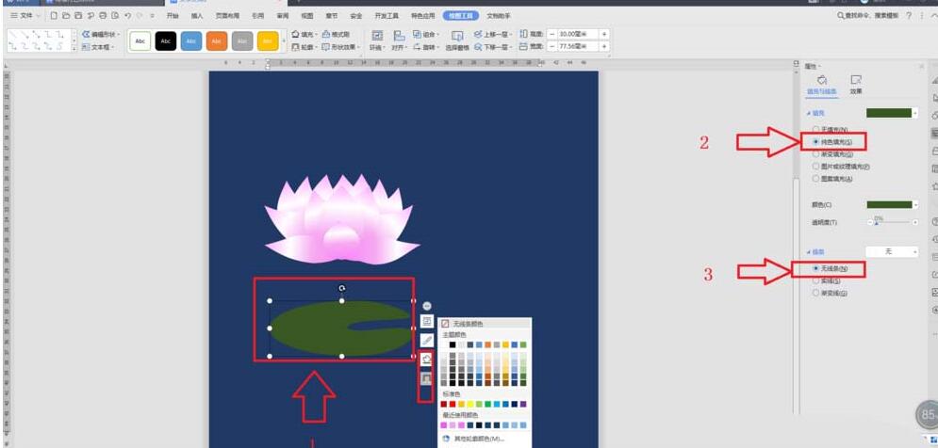
Task: Open floating layout options icon beside shape
Action: (426, 322)
